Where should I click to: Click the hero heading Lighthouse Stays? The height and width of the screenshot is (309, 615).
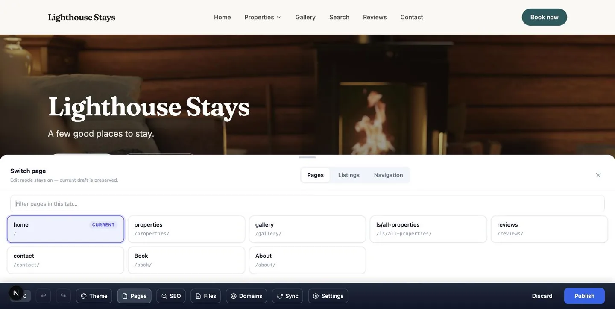point(149,107)
